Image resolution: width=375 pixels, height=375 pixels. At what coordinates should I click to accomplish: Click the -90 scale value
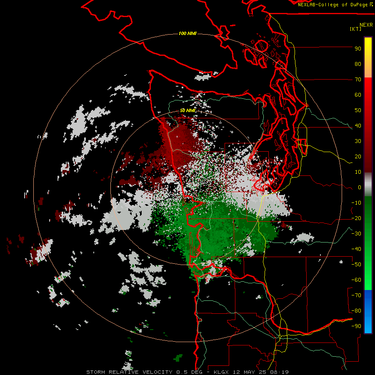point(356,326)
